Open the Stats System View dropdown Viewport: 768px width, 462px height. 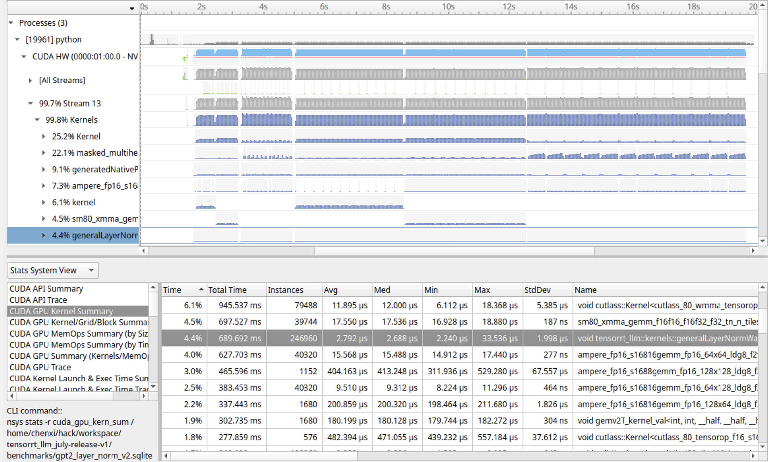pyautogui.click(x=53, y=270)
